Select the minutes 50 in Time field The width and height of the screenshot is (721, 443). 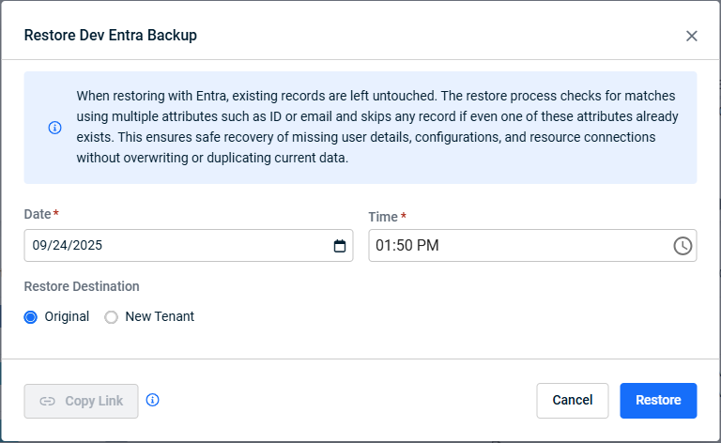[x=404, y=246]
